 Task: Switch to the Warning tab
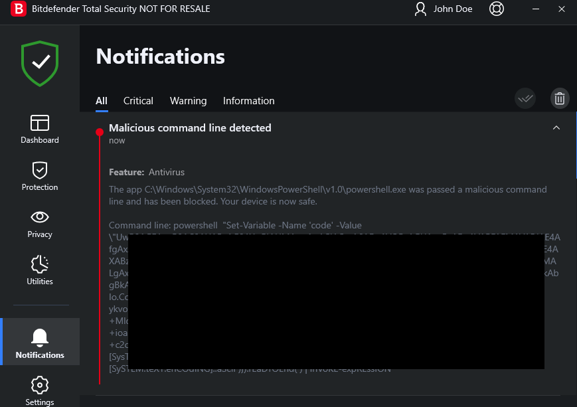point(188,101)
